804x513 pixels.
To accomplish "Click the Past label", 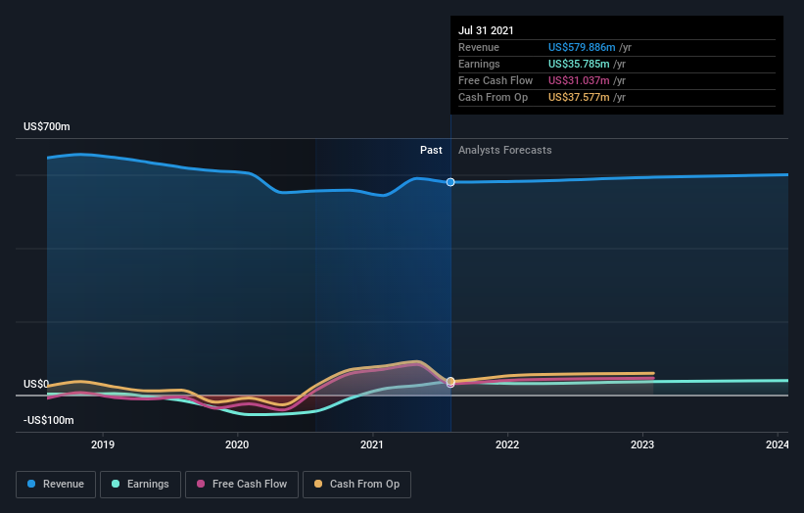I will tap(431, 150).
